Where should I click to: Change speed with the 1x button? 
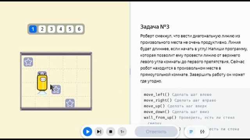(122, 131)
